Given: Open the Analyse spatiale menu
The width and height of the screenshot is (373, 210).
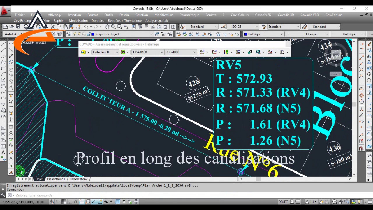Looking at the screenshot, I should 157,21.
